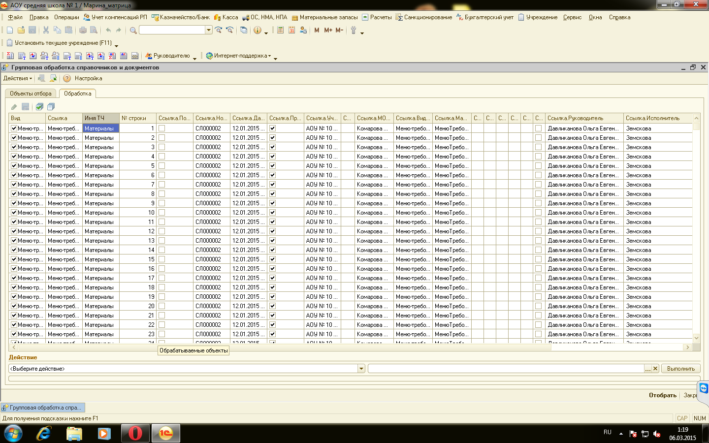Toggle Ссылка.Пр... checkbox in row 10

click(272, 213)
